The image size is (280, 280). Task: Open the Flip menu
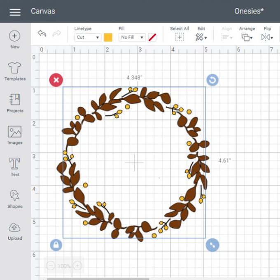(267, 37)
